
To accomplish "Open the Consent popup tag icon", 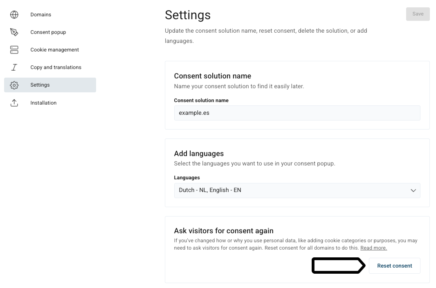I will click(x=14, y=32).
